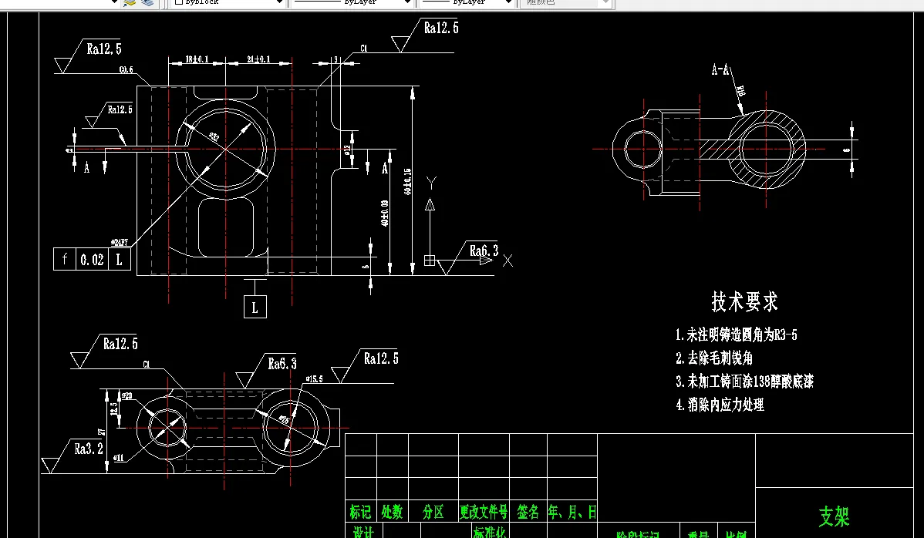924x538 pixels.
Task: Click the 标记 title block cell
Action: coord(361,512)
